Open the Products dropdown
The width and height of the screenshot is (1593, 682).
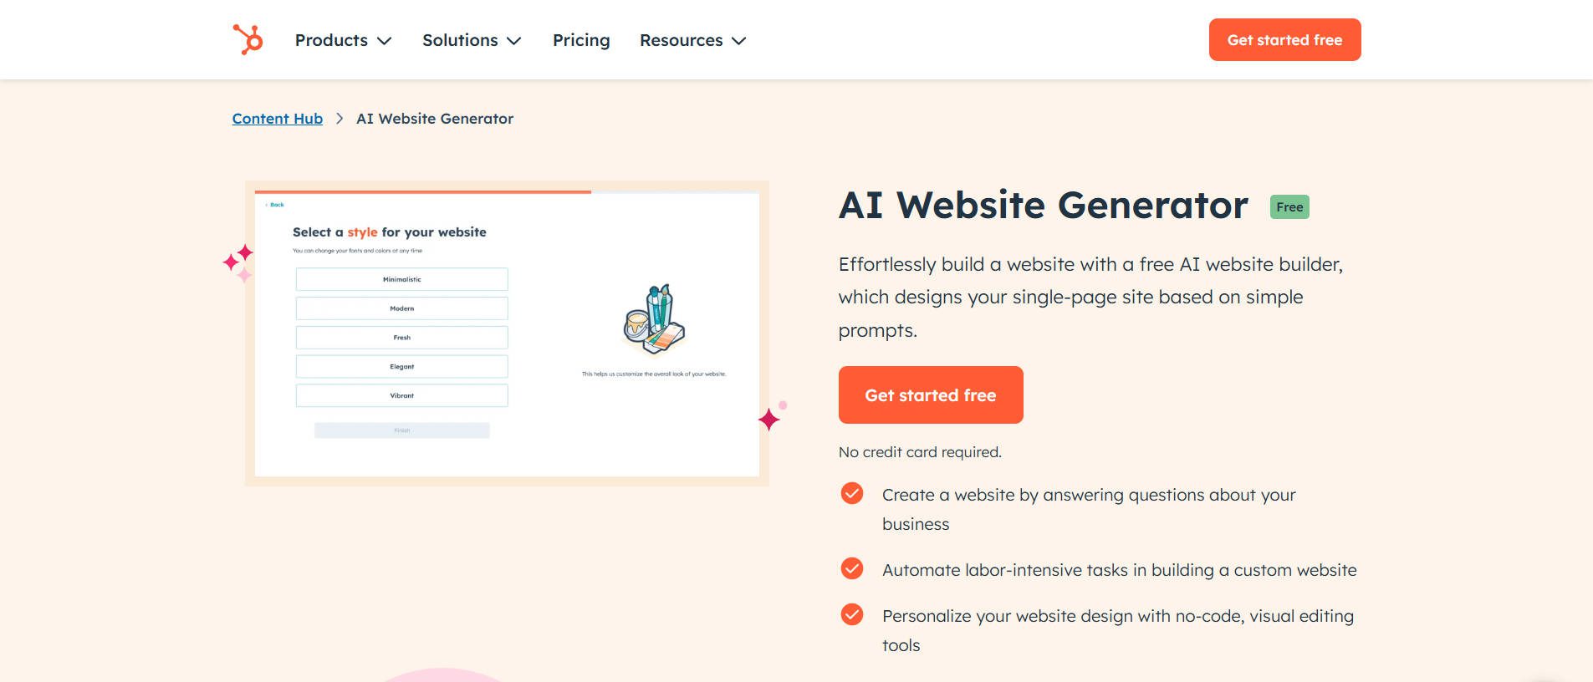coord(342,39)
